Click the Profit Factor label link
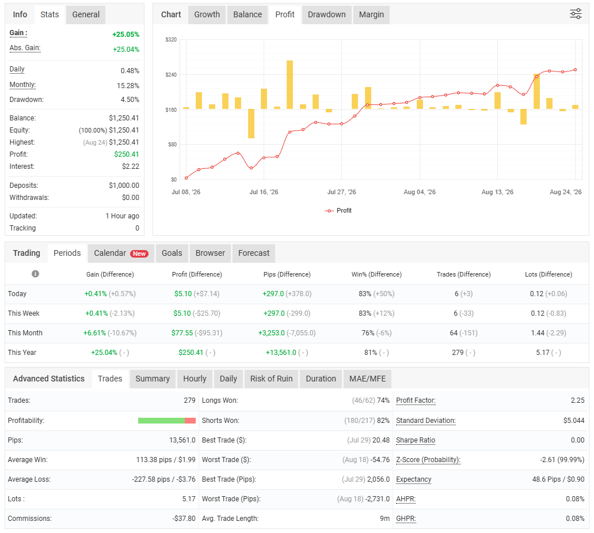 tap(416, 400)
